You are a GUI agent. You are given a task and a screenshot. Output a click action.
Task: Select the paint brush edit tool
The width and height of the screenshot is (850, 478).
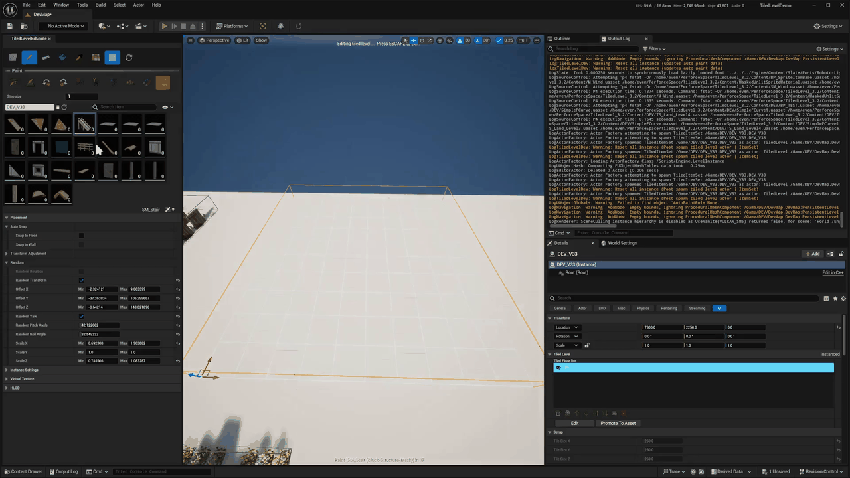tap(29, 58)
